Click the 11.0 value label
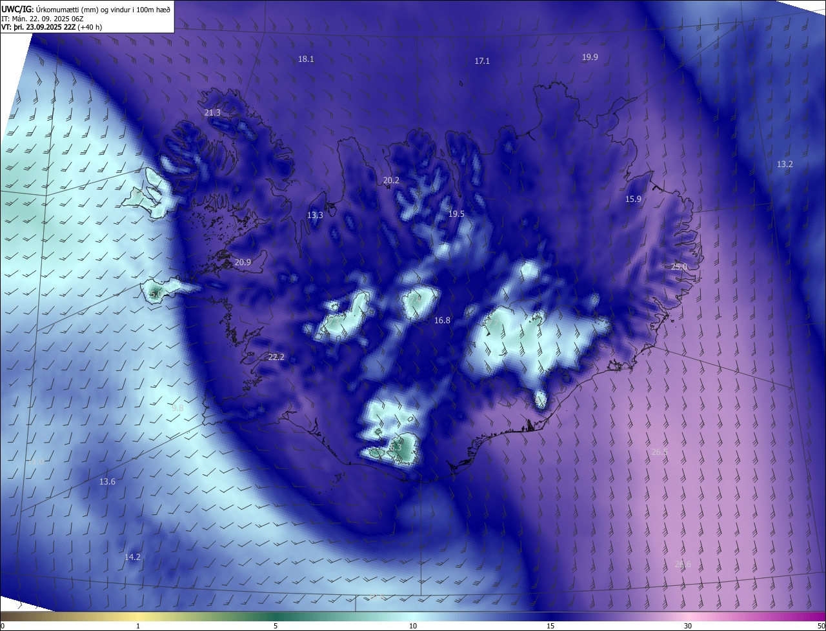 point(35,462)
